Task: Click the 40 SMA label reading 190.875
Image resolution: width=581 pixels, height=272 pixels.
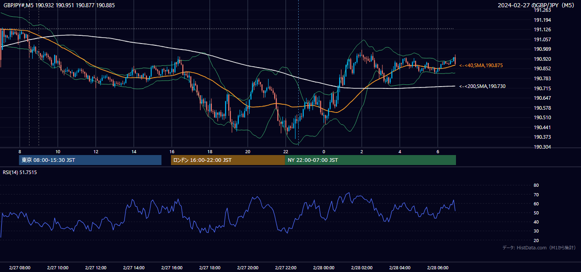Action: [481, 66]
